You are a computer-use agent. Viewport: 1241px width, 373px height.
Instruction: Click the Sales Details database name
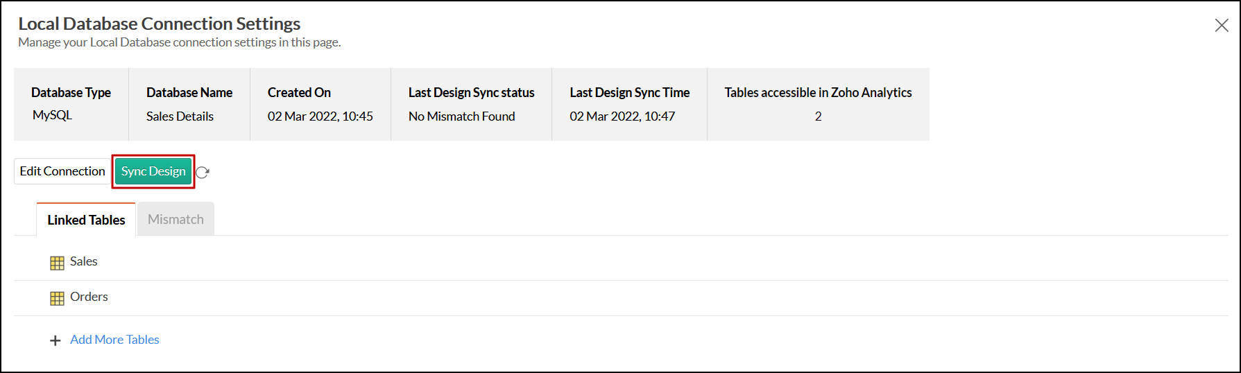click(180, 116)
